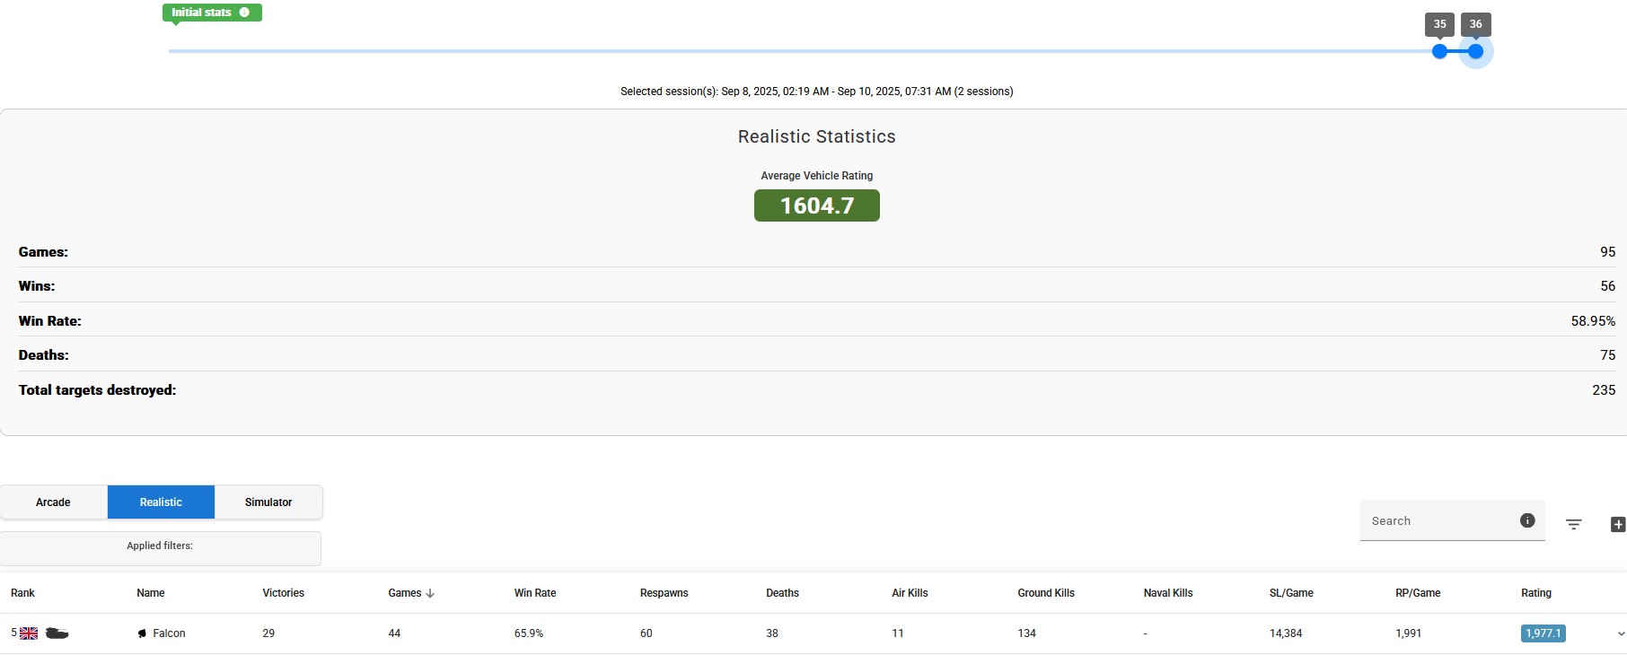
Task: Sort table by Win Rate column
Action: [x=534, y=593]
